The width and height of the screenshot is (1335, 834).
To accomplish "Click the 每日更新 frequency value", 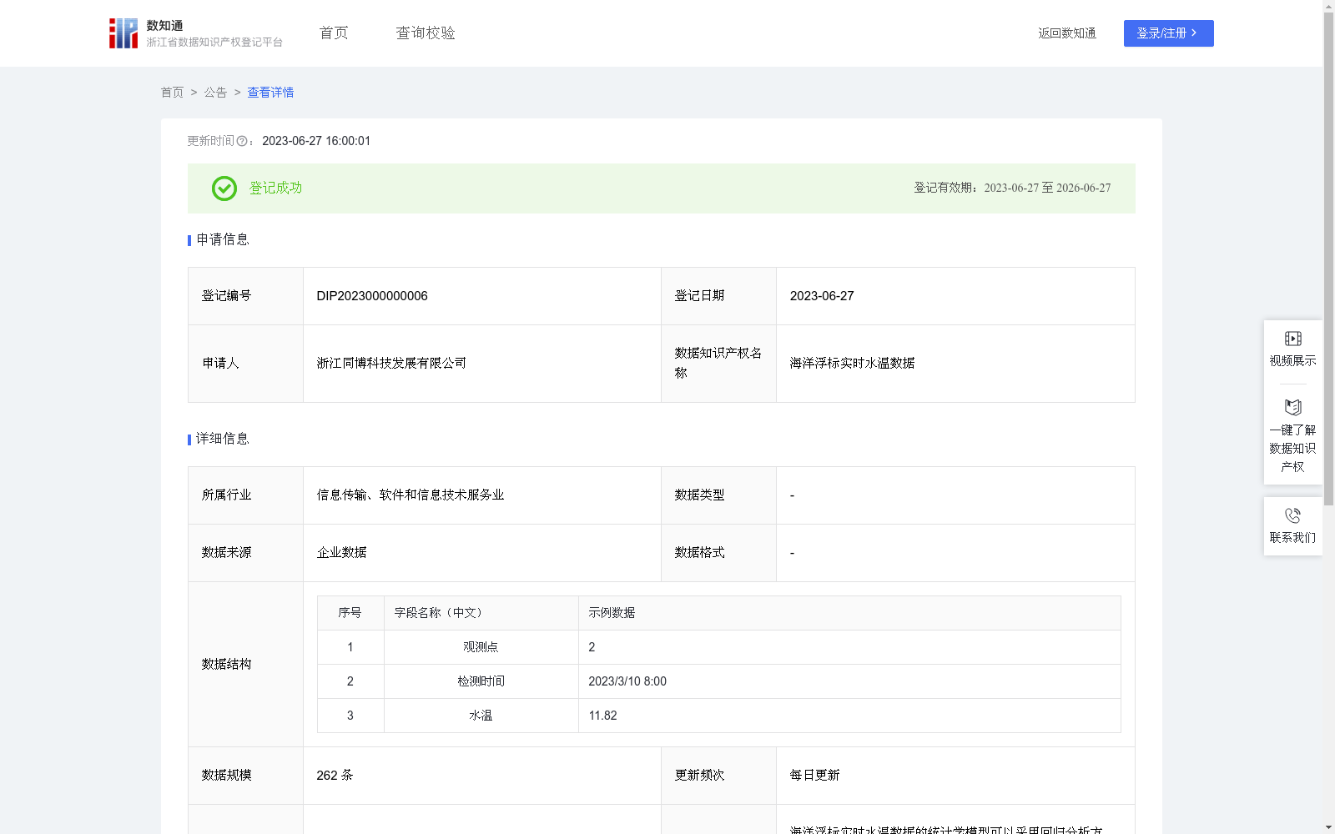I will pyautogui.click(x=814, y=776).
